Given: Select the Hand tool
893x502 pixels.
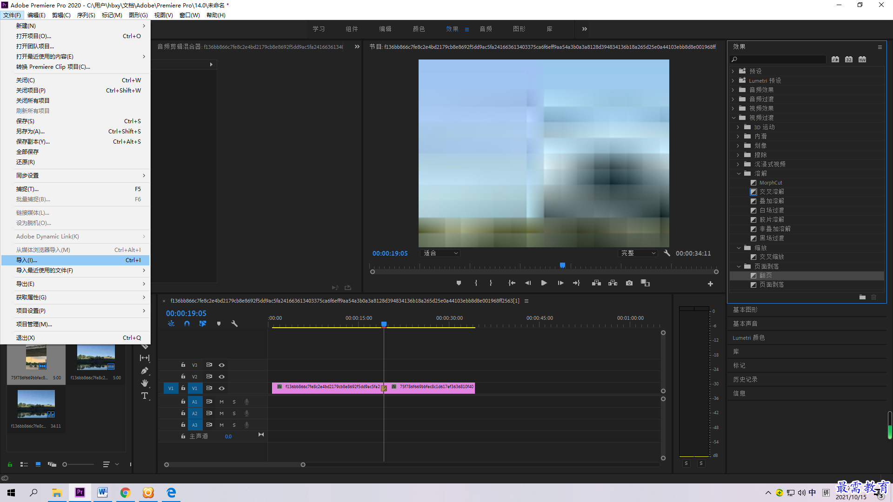Looking at the screenshot, I should click(145, 383).
